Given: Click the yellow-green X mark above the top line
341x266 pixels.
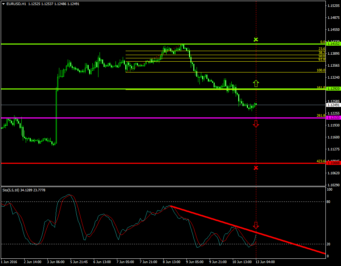Looking at the screenshot, I should (x=256, y=39).
